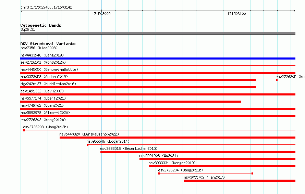
Task: Click esv2726202 (Wong2012b) label
Action: tap(43, 120)
